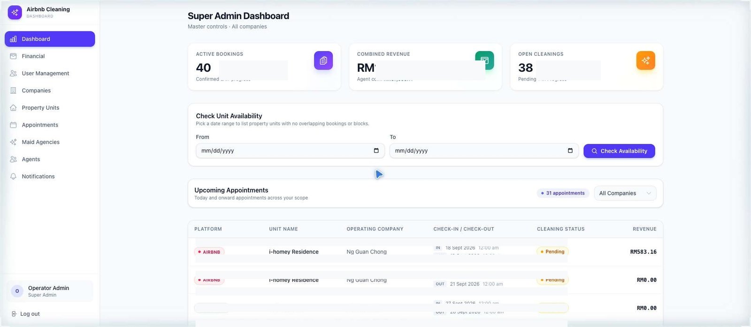Open Property Units section
751x327 pixels.
pyautogui.click(x=50, y=108)
